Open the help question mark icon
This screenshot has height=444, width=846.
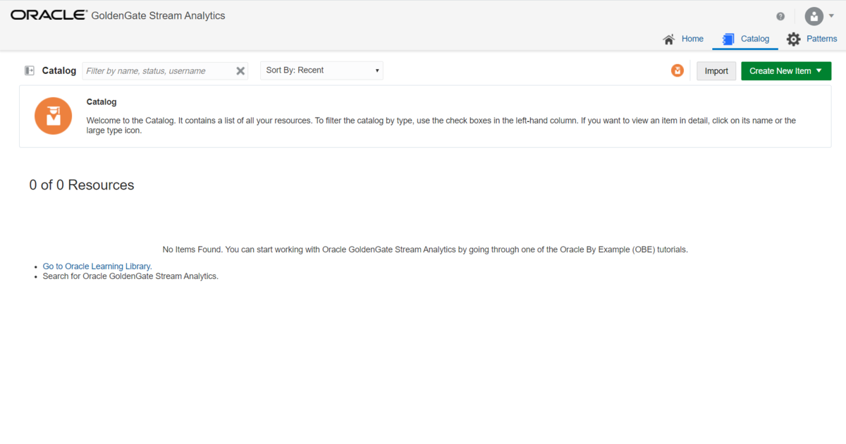click(x=780, y=16)
